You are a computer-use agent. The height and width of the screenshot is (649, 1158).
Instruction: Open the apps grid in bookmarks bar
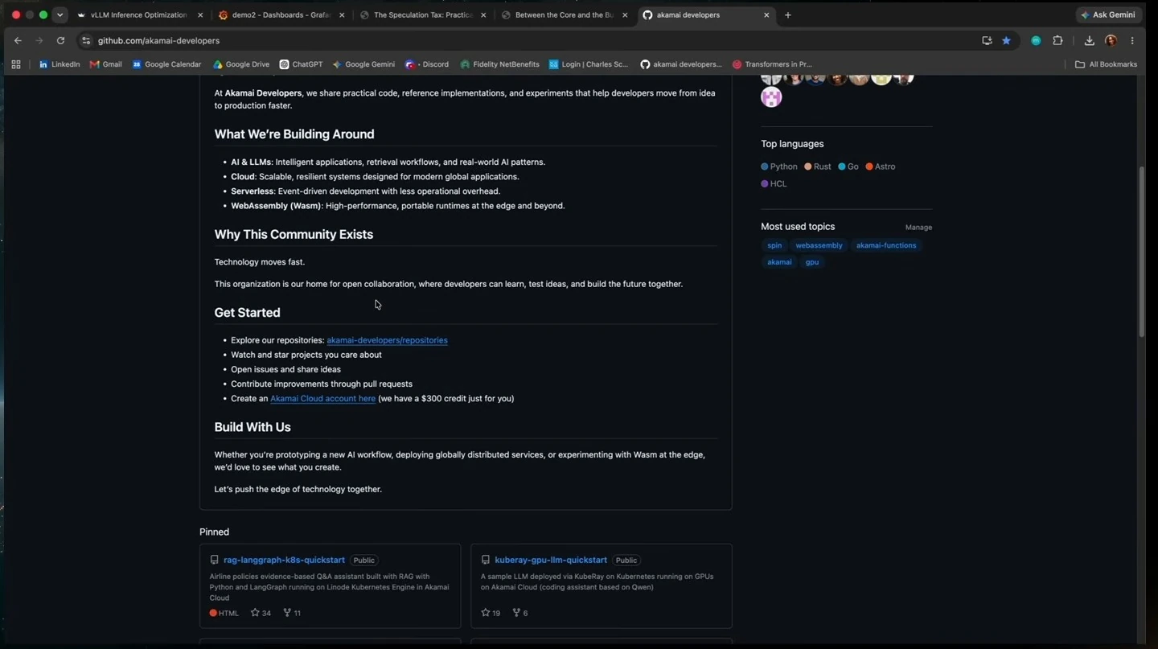pos(16,64)
